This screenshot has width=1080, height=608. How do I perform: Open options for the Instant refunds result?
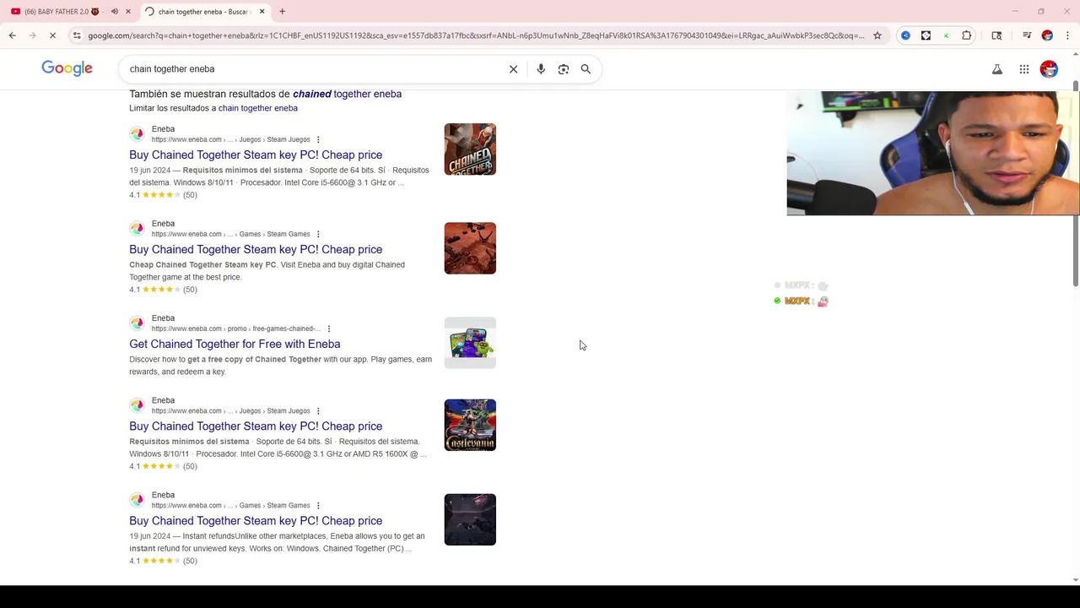[x=318, y=505]
